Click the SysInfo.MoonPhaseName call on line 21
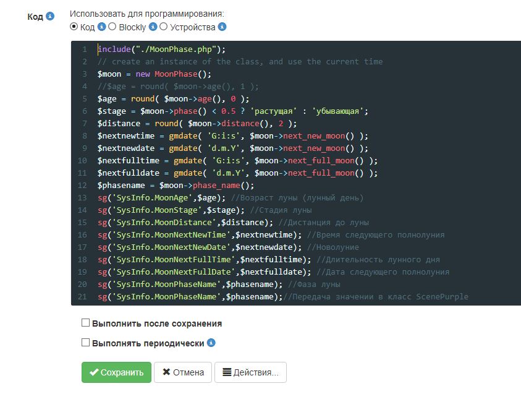Image resolution: width=521 pixels, height=394 pixels. (155, 296)
